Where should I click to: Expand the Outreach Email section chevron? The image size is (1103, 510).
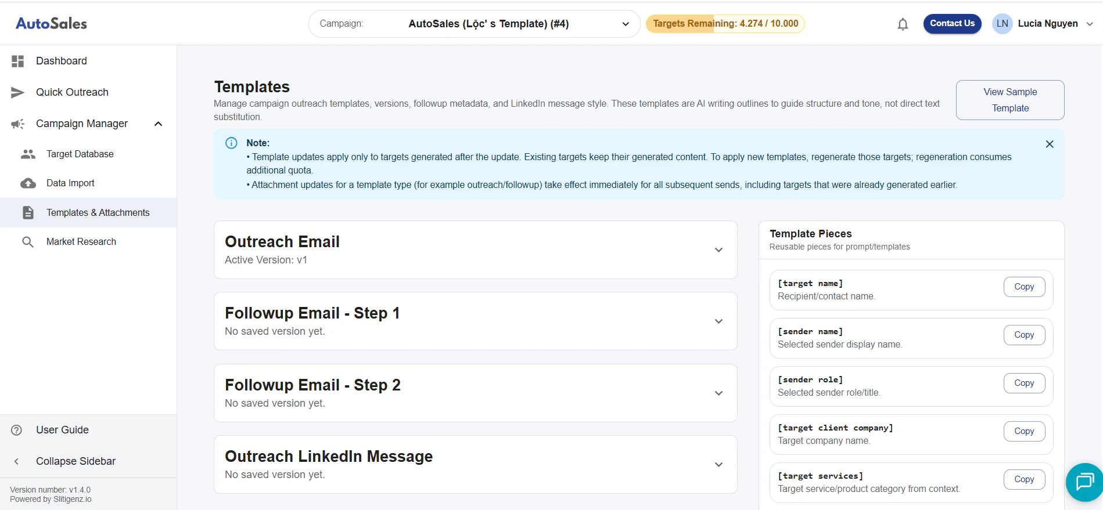[718, 250]
